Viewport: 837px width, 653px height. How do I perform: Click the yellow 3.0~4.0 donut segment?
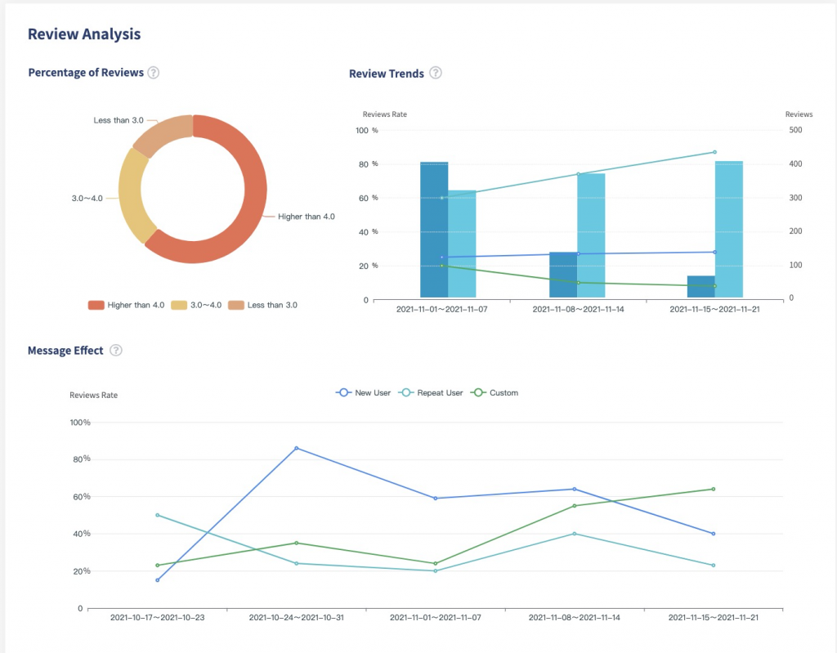(131, 196)
